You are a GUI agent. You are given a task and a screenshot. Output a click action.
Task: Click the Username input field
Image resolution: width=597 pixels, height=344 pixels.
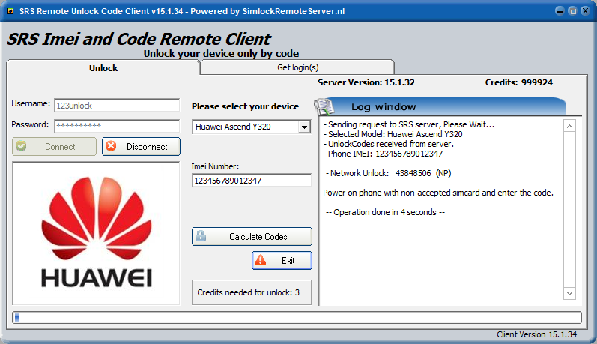pos(116,106)
